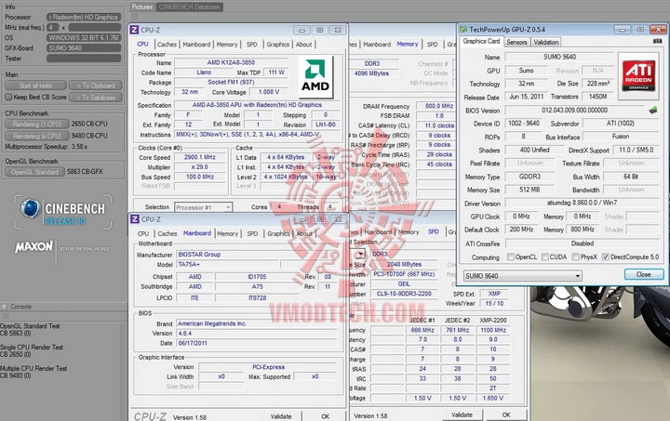Click Close button in GPU-Z
670x421 pixels.
pos(644,274)
